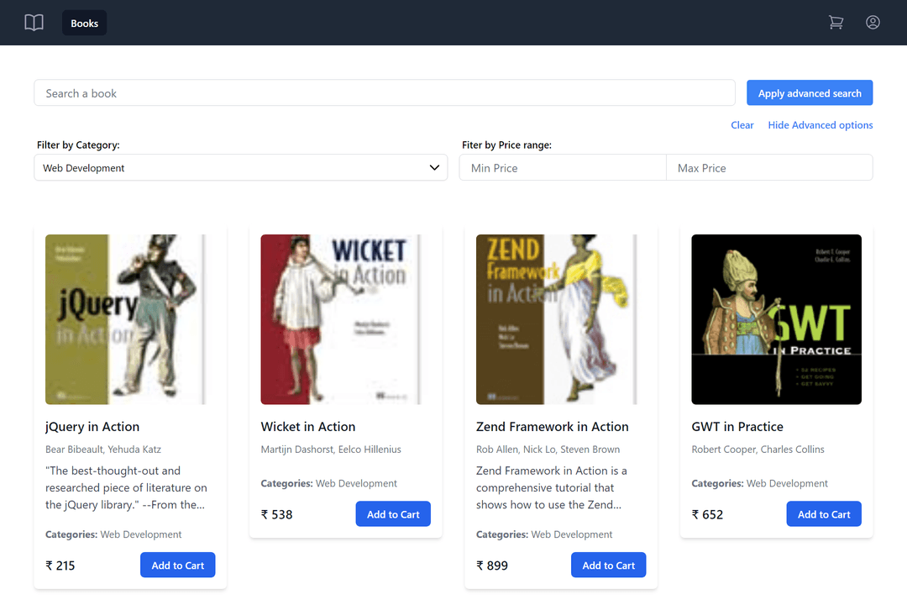Click the Clear filters link
Viewport: 907px width, 605px height.
point(742,125)
